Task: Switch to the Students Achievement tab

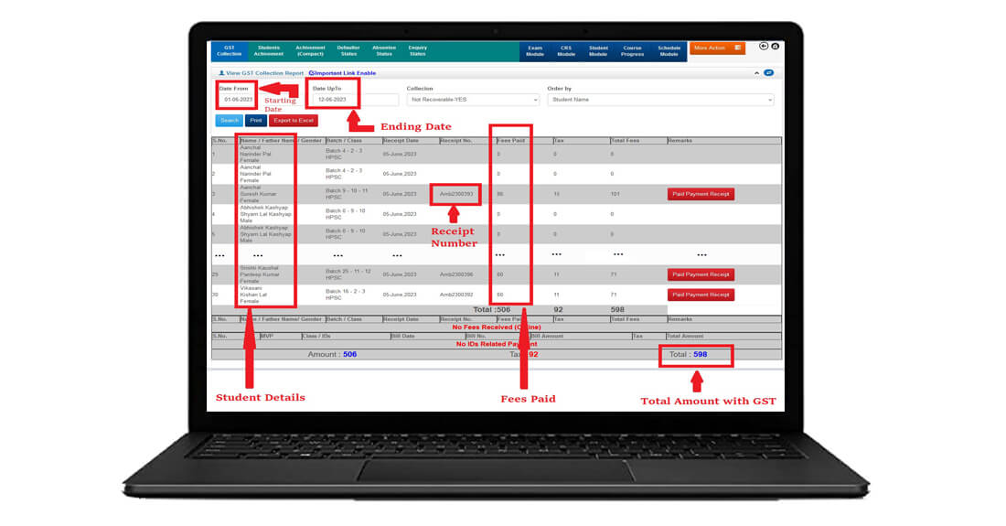Action: click(x=269, y=50)
